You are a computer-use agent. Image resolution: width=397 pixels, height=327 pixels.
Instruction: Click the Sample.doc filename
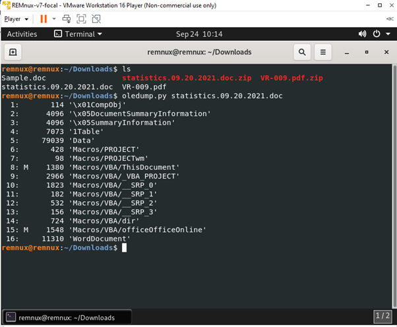click(x=24, y=78)
